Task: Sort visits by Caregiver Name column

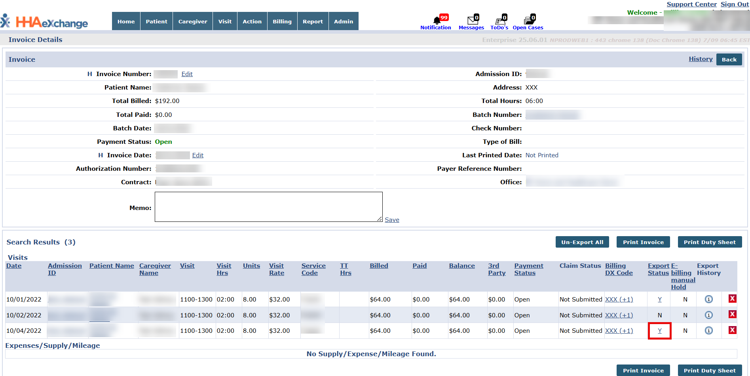Action: (155, 269)
